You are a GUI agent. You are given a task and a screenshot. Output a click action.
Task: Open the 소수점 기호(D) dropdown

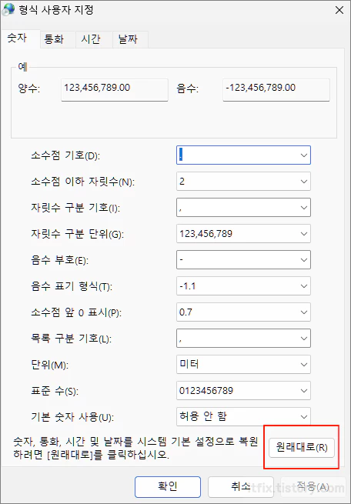243,155
